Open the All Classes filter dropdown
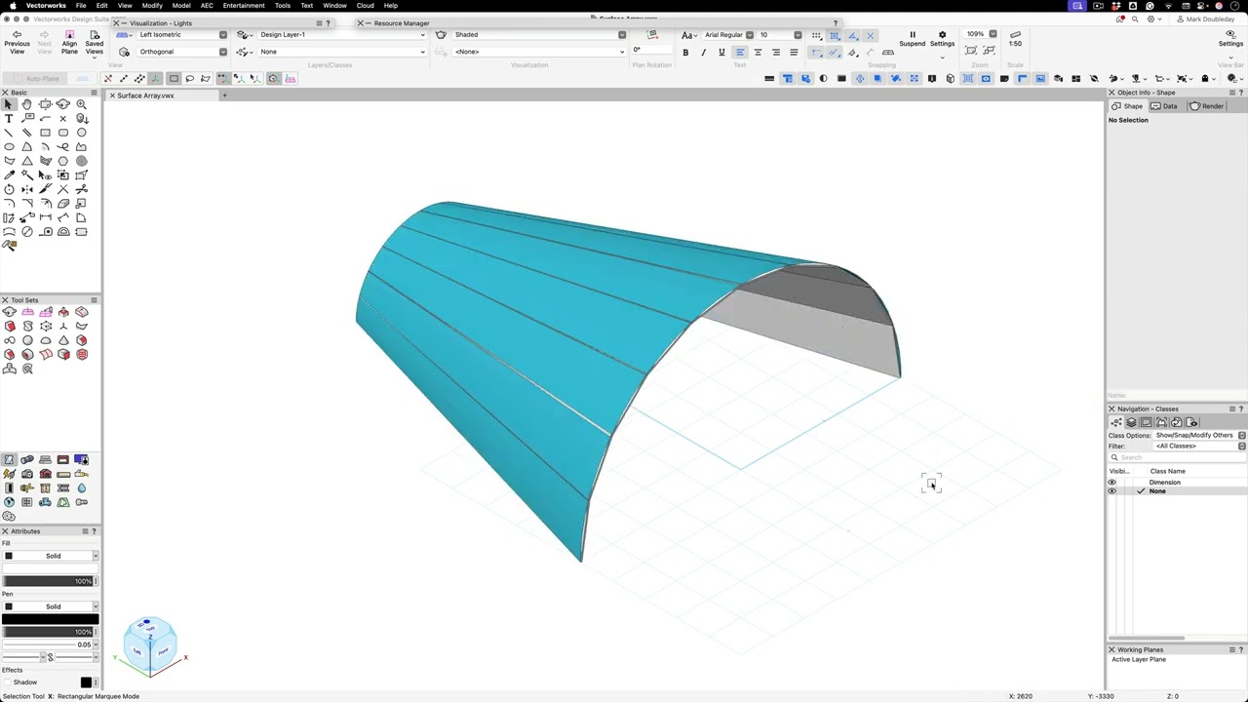 [x=1199, y=446]
